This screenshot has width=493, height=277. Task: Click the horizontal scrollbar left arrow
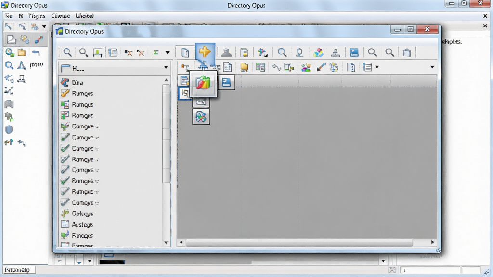point(181,242)
